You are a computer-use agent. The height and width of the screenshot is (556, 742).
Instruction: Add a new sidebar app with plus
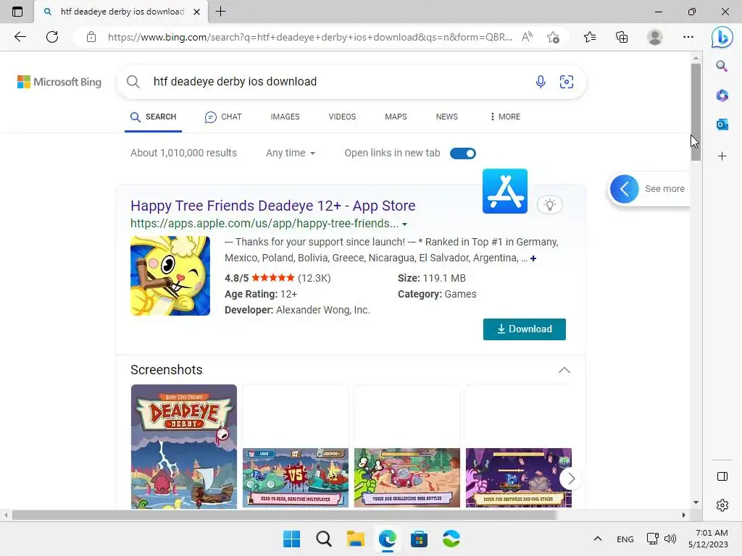click(722, 156)
